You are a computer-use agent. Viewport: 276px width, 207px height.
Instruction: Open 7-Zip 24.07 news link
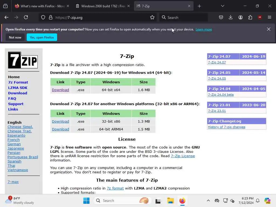click(x=217, y=62)
